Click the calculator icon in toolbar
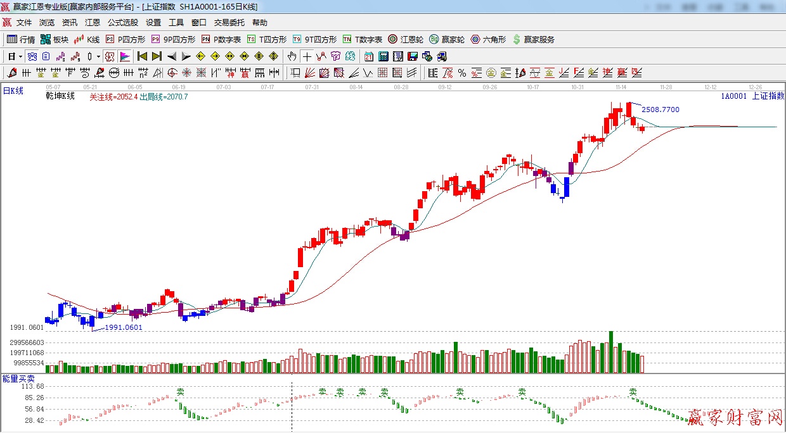 pyautogui.click(x=383, y=56)
